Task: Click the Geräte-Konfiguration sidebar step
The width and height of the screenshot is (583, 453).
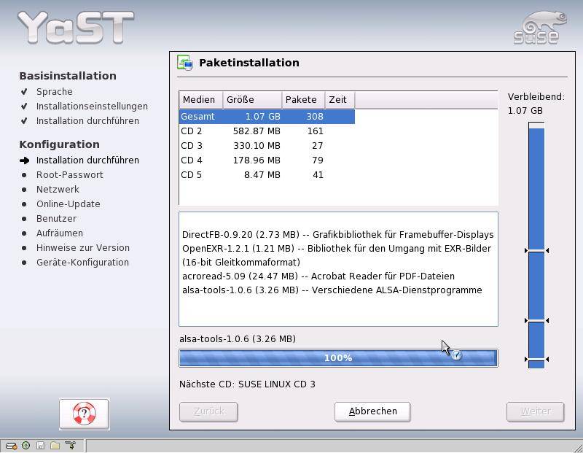Action: (82, 262)
